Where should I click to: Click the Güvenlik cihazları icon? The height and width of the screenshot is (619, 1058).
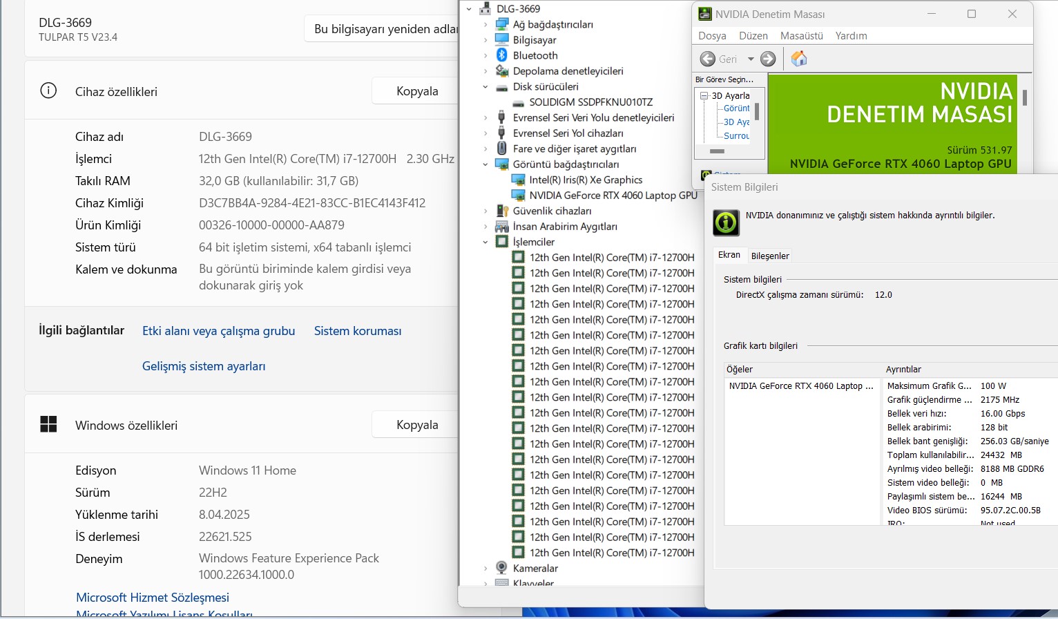(x=502, y=211)
